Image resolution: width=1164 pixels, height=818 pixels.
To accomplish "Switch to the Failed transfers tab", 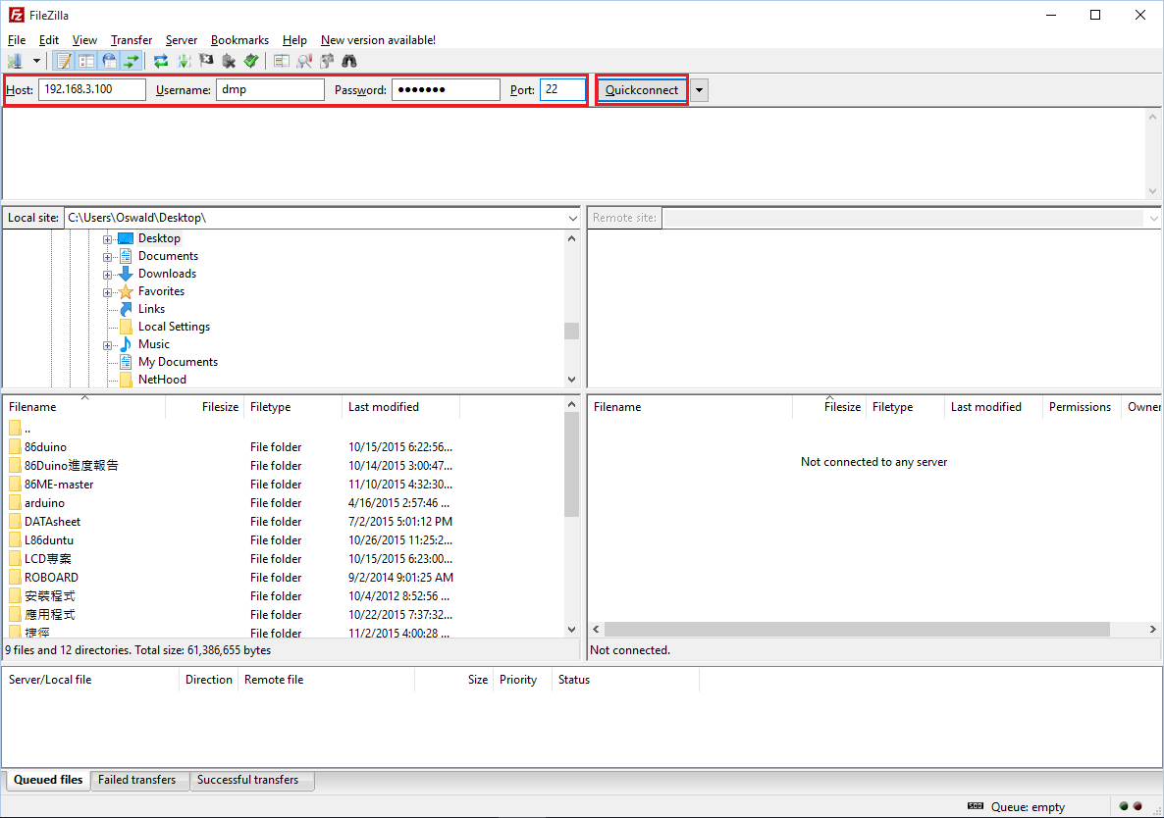I will click(x=137, y=780).
